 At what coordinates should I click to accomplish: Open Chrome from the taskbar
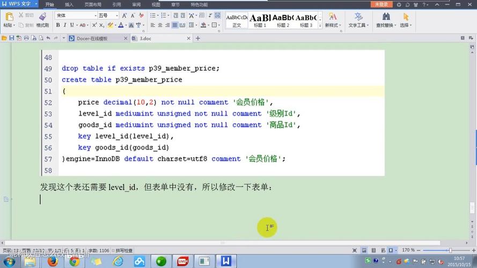coord(74,261)
